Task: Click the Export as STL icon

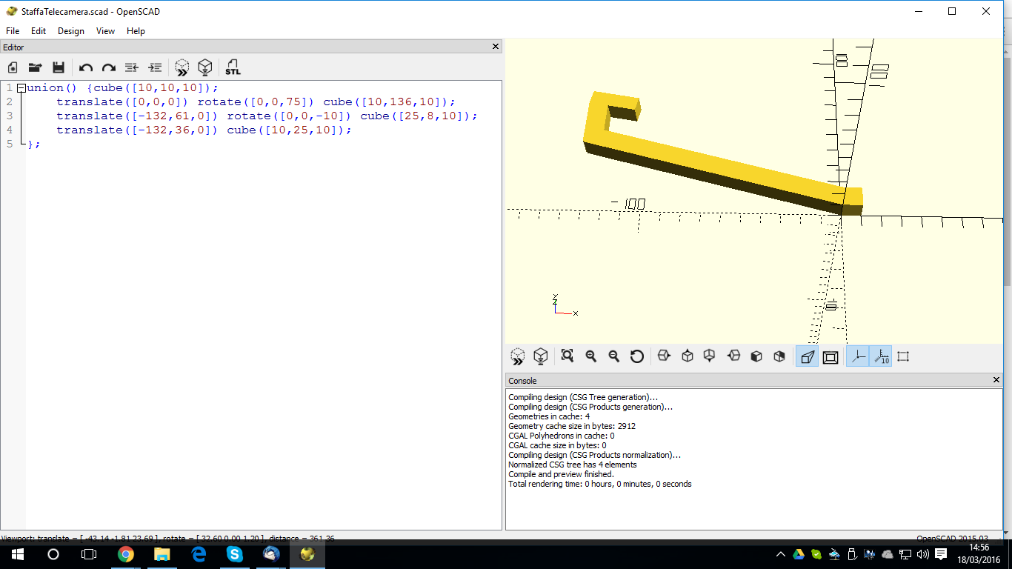Action: pyautogui.click(x=233, y=67)
